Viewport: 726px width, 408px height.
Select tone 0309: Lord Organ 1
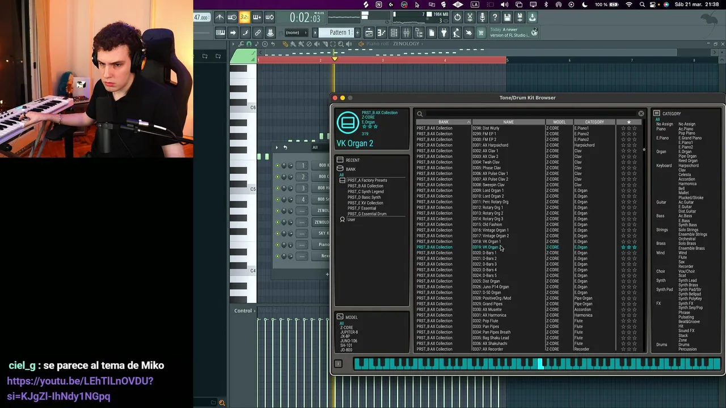pyautogui.click(x=488, y=190)
